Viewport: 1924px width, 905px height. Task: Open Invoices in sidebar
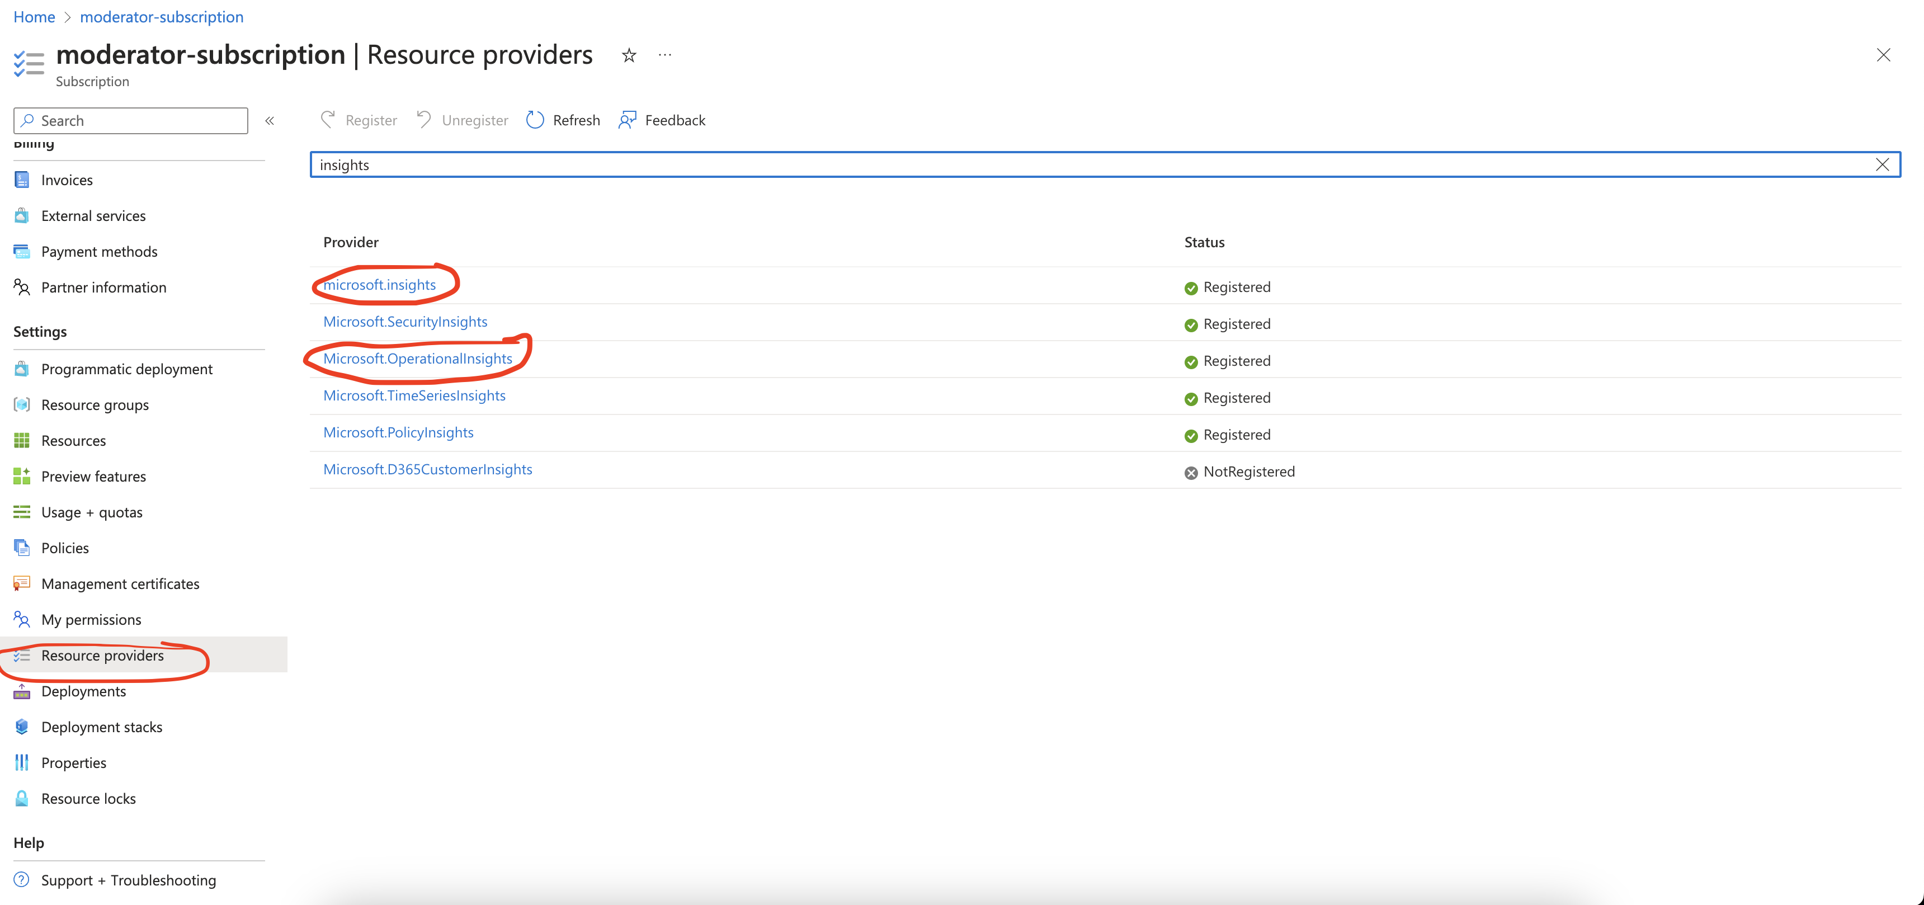67,180
